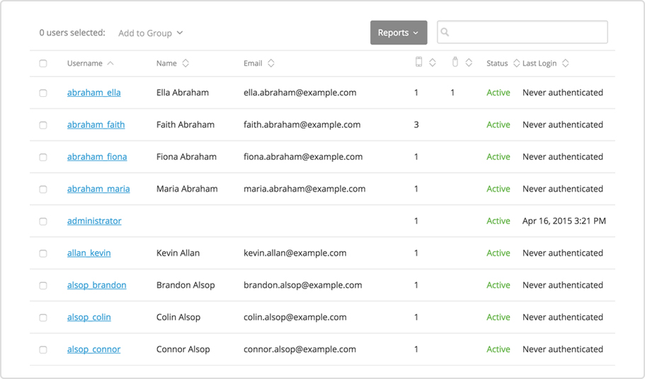Sort by Email column arrows
Screen dimensions: 645x379
point(271,64)
